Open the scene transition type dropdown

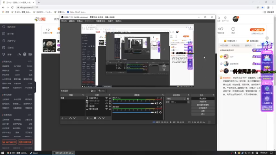(x=176, y=99)
